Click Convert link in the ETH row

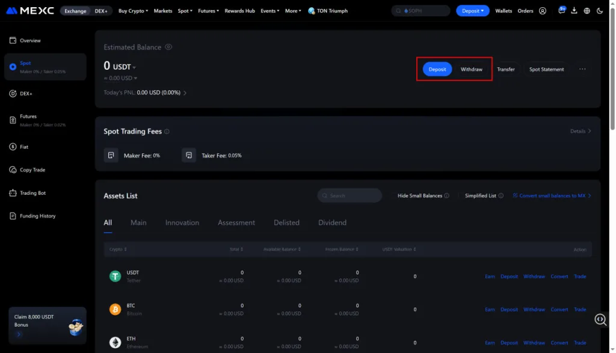pos(559,343)
